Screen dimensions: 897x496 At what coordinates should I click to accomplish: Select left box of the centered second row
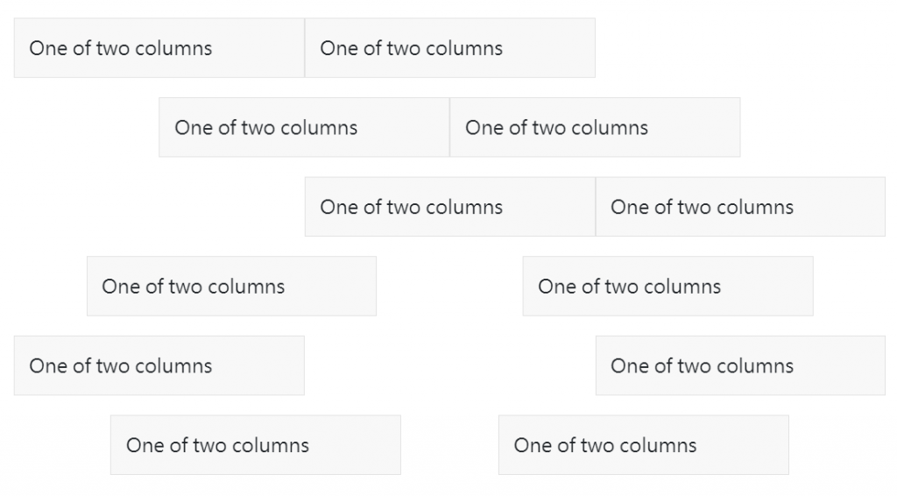(x=304, y=128)
